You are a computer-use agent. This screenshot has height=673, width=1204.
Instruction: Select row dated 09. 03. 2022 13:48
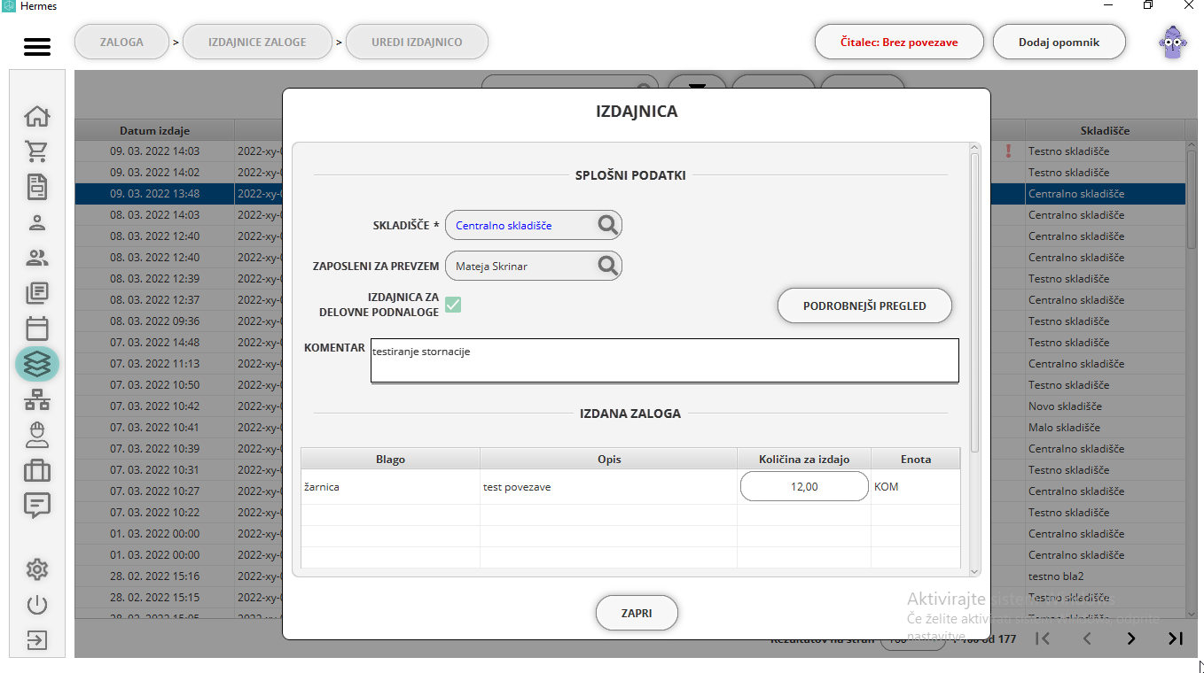pyautogui.click(x=155, y=194)
